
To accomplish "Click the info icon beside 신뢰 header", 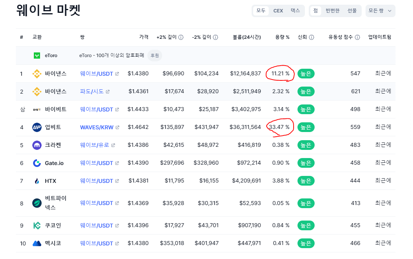I will (311, 37).
